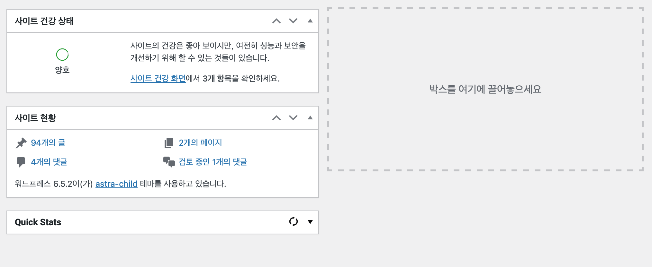The image size is (652, 267).
Task: View the 검토 중인 1개의 댓글
Action: point(213,162)
